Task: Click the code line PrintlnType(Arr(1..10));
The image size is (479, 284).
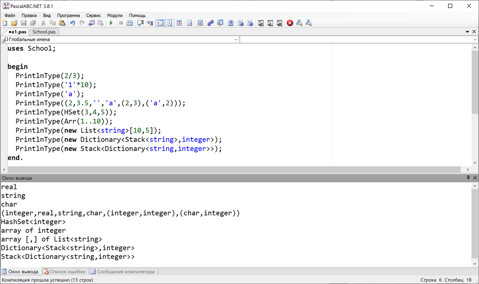Action: click(x=64, y=121)
